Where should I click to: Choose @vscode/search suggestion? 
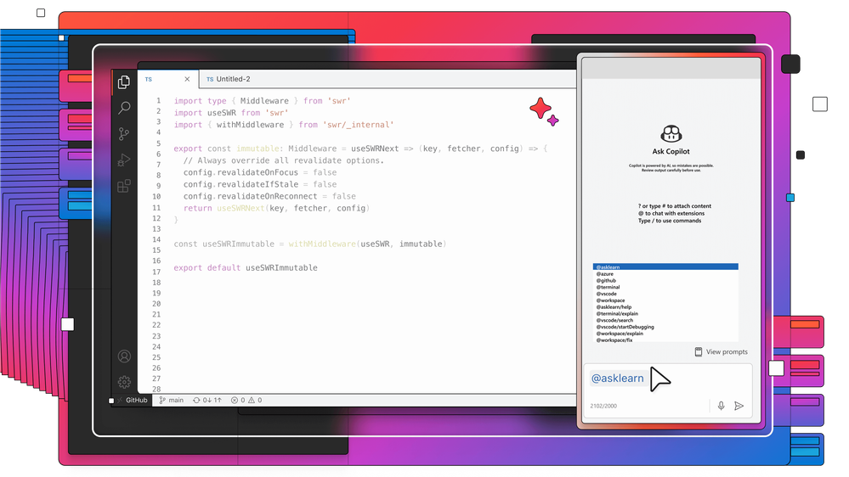[665, 320]
